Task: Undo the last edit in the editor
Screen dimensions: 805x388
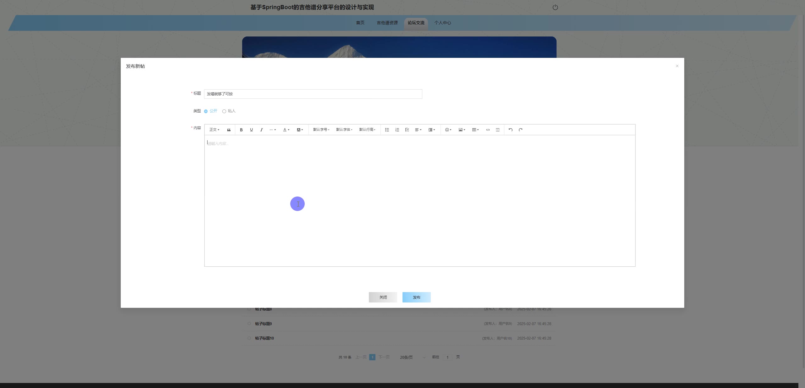Action: coord(510,130)
